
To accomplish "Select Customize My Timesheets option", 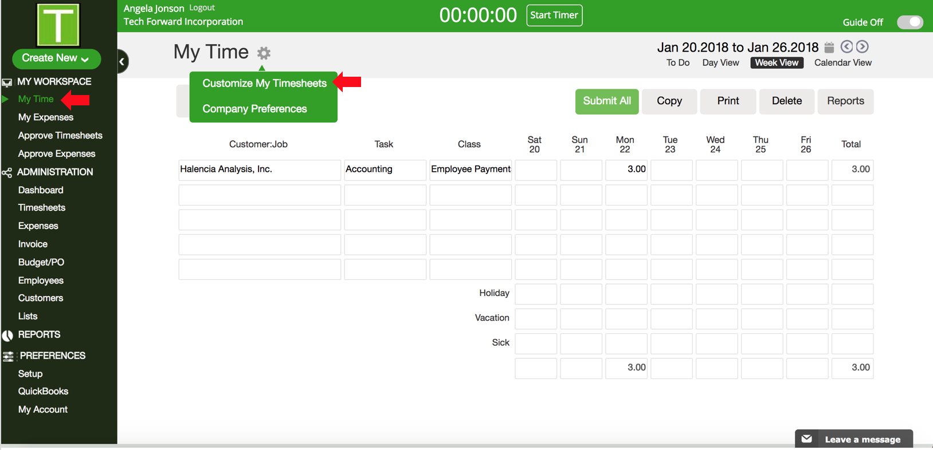I will 264,84.
